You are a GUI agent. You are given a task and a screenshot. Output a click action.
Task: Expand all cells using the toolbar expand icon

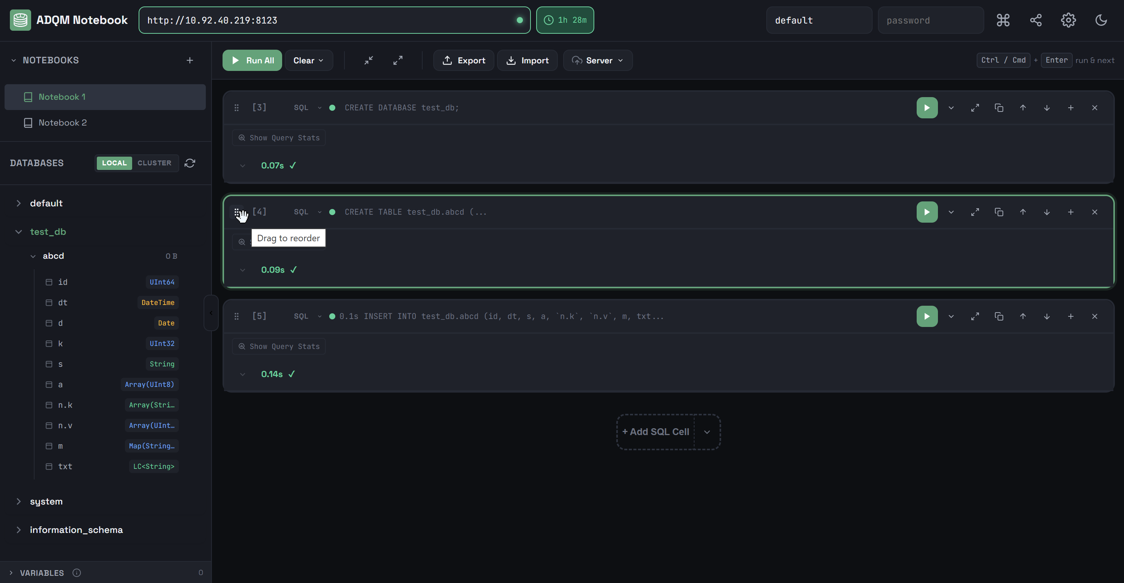(x=398, y=61)
